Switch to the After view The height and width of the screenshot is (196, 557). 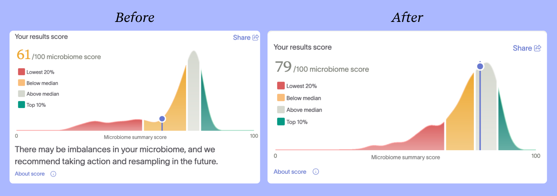pos(407,17)
